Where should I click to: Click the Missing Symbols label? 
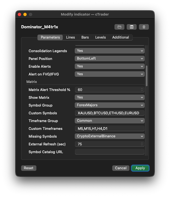pos(42,137)
